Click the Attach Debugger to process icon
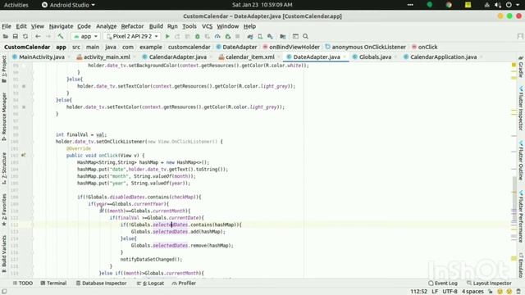 coord(228,36)
